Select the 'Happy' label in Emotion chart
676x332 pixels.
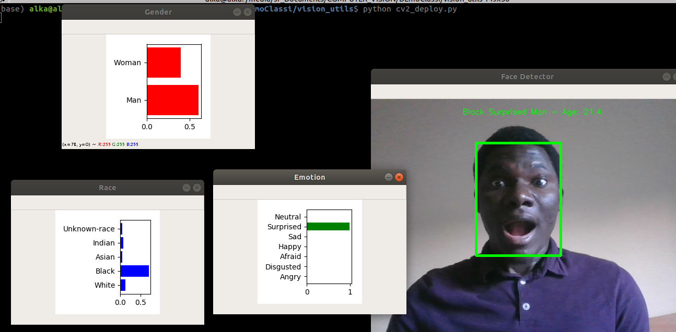pos(290,247)
